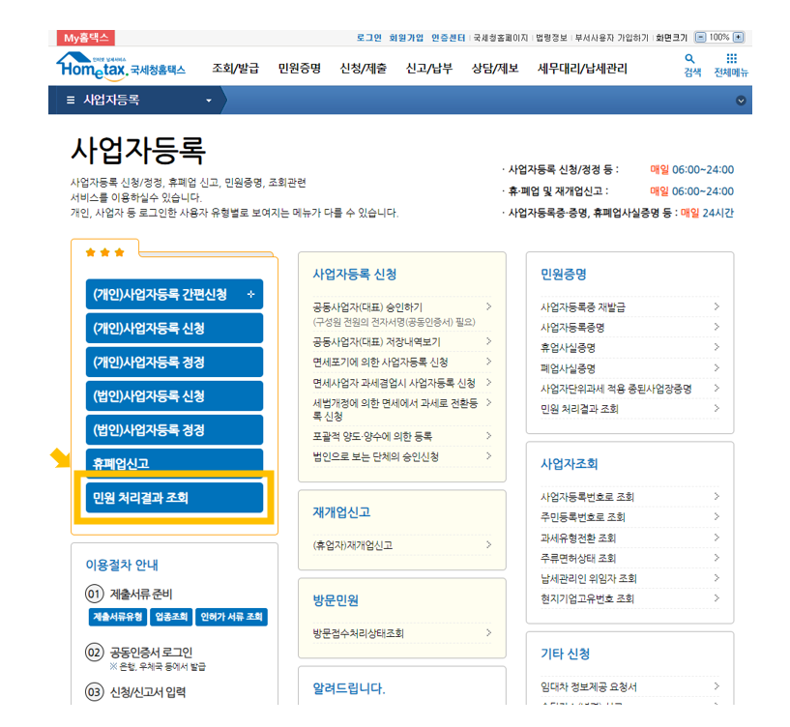Viewport: 790px width, 727px height.
Task: Click (법인)사업자등록 신청 button
Action: click(x=174, y=396)
